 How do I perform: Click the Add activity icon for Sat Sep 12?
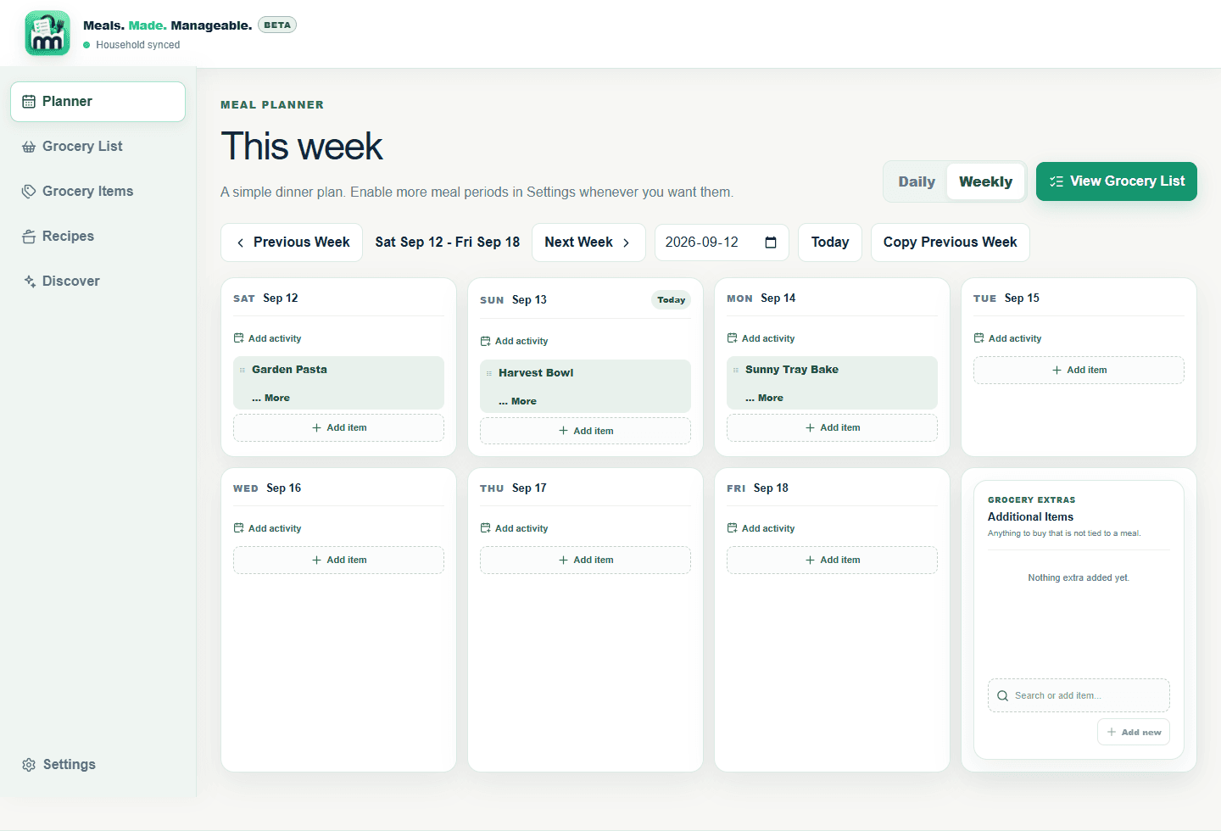[238, 338]
